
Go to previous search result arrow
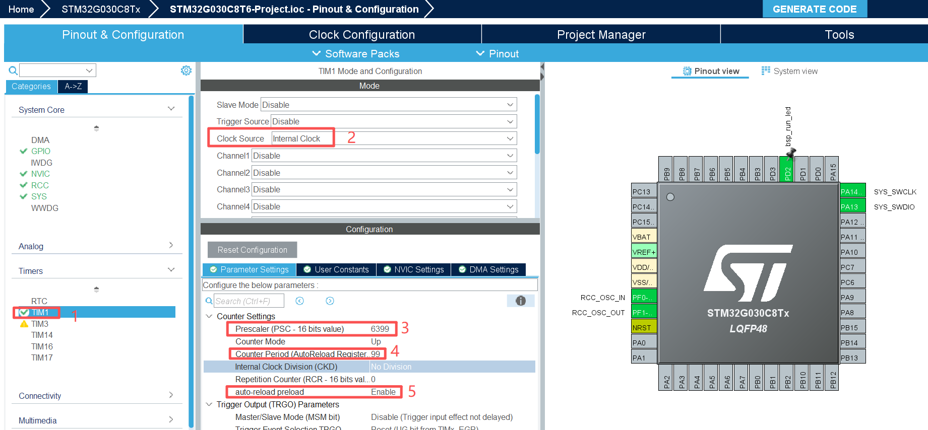pyautogui.click(x=299, y=301)
